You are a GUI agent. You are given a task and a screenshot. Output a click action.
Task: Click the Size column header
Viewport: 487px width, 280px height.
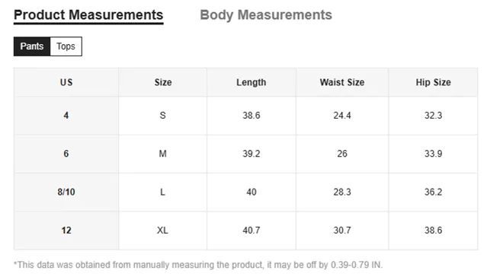coord(163,82)
